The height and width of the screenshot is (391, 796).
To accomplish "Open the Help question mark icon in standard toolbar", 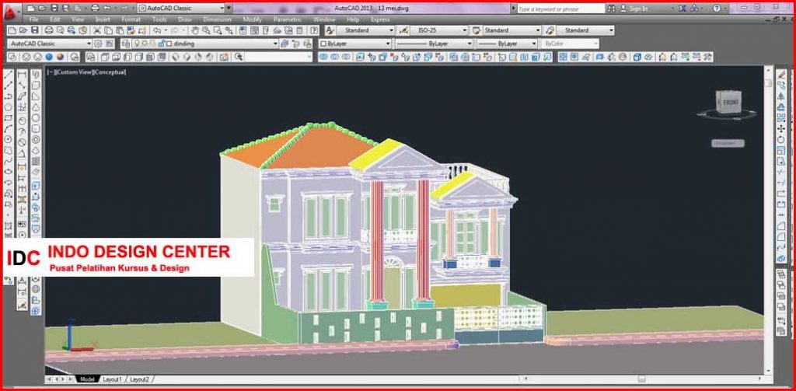I will (x=314, y=30).
